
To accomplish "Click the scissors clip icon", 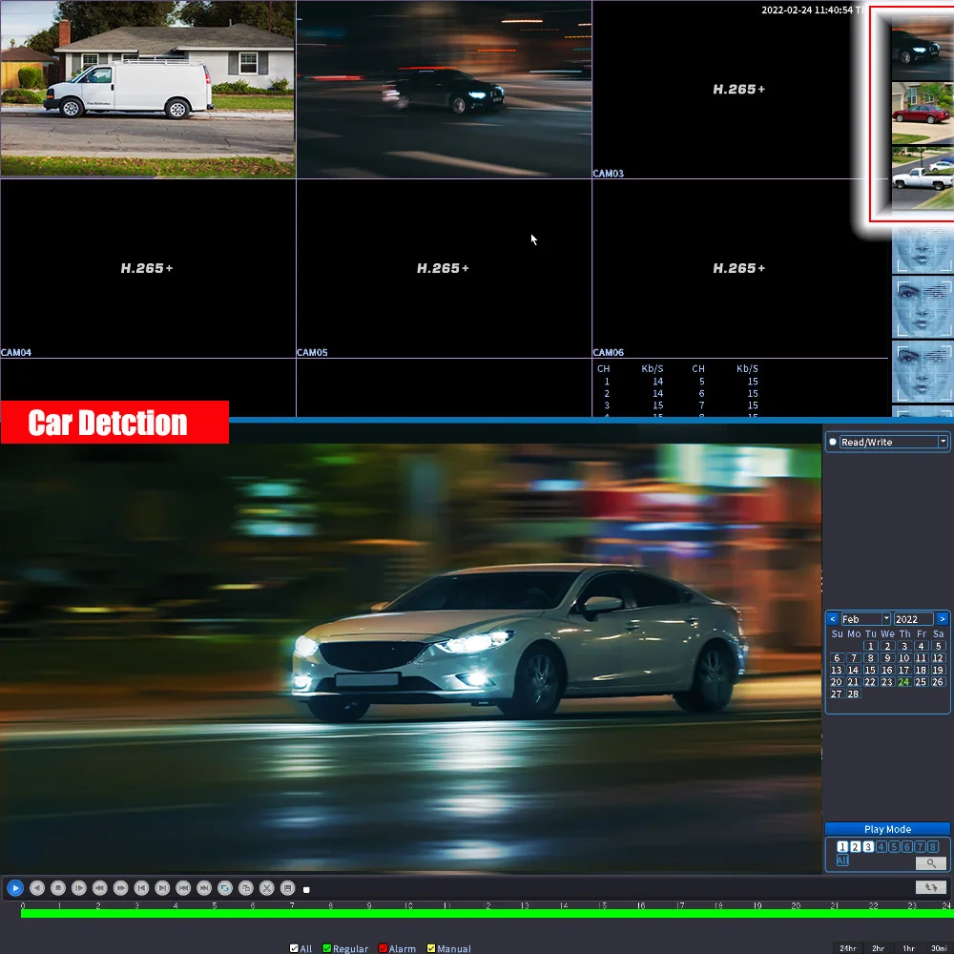I will coord(267,887).
